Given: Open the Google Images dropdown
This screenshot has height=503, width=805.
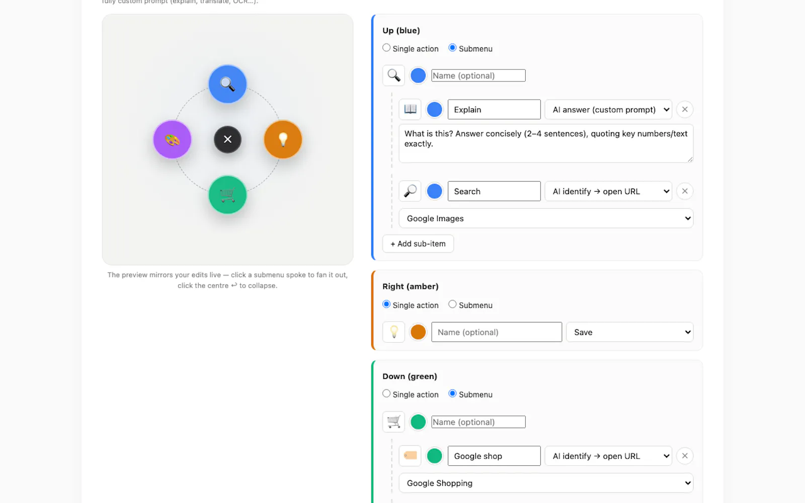Looking at the screenshot, I should point(546,218).
